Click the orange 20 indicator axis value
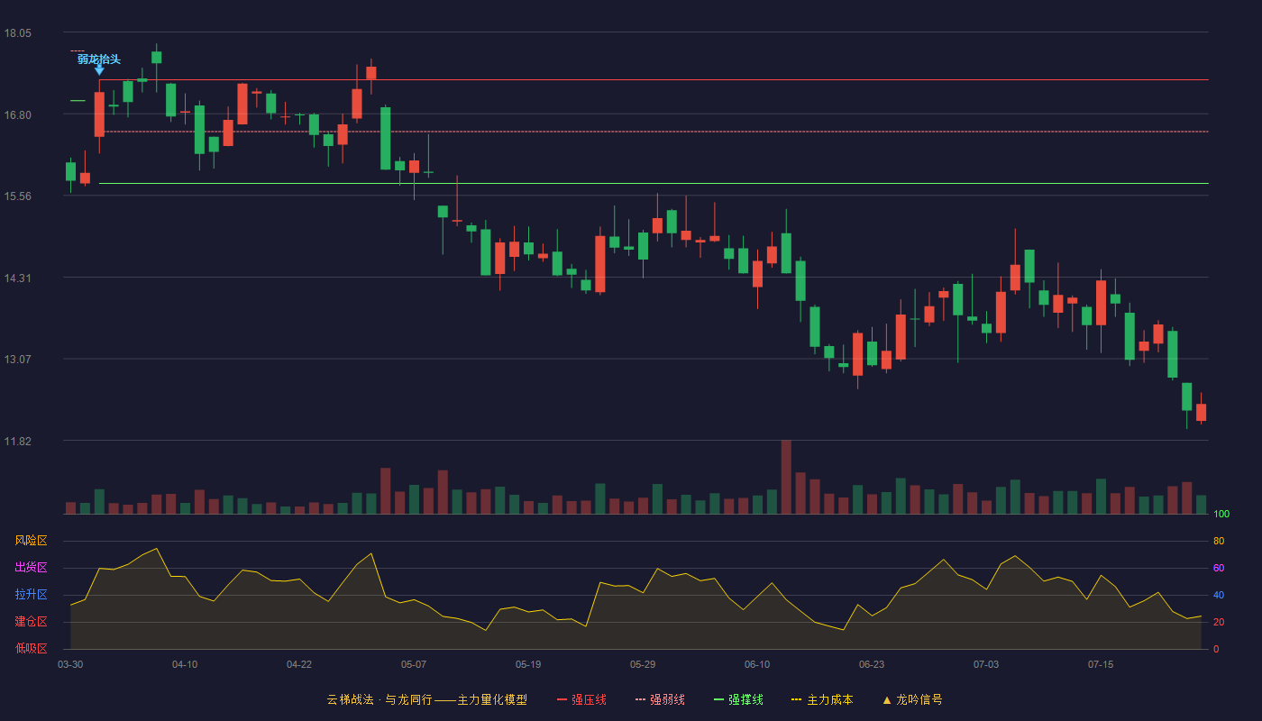 (1219, 622)
